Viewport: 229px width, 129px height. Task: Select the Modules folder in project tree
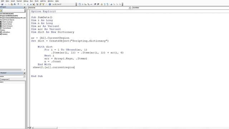pyautogui.click(x=3, y=30)
